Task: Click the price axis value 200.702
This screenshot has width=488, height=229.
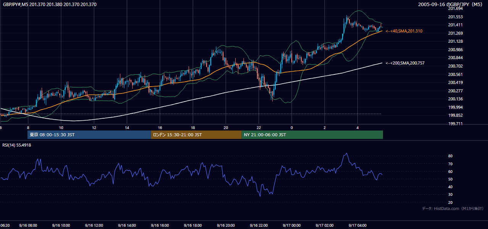Action: [x=455, y=66]
